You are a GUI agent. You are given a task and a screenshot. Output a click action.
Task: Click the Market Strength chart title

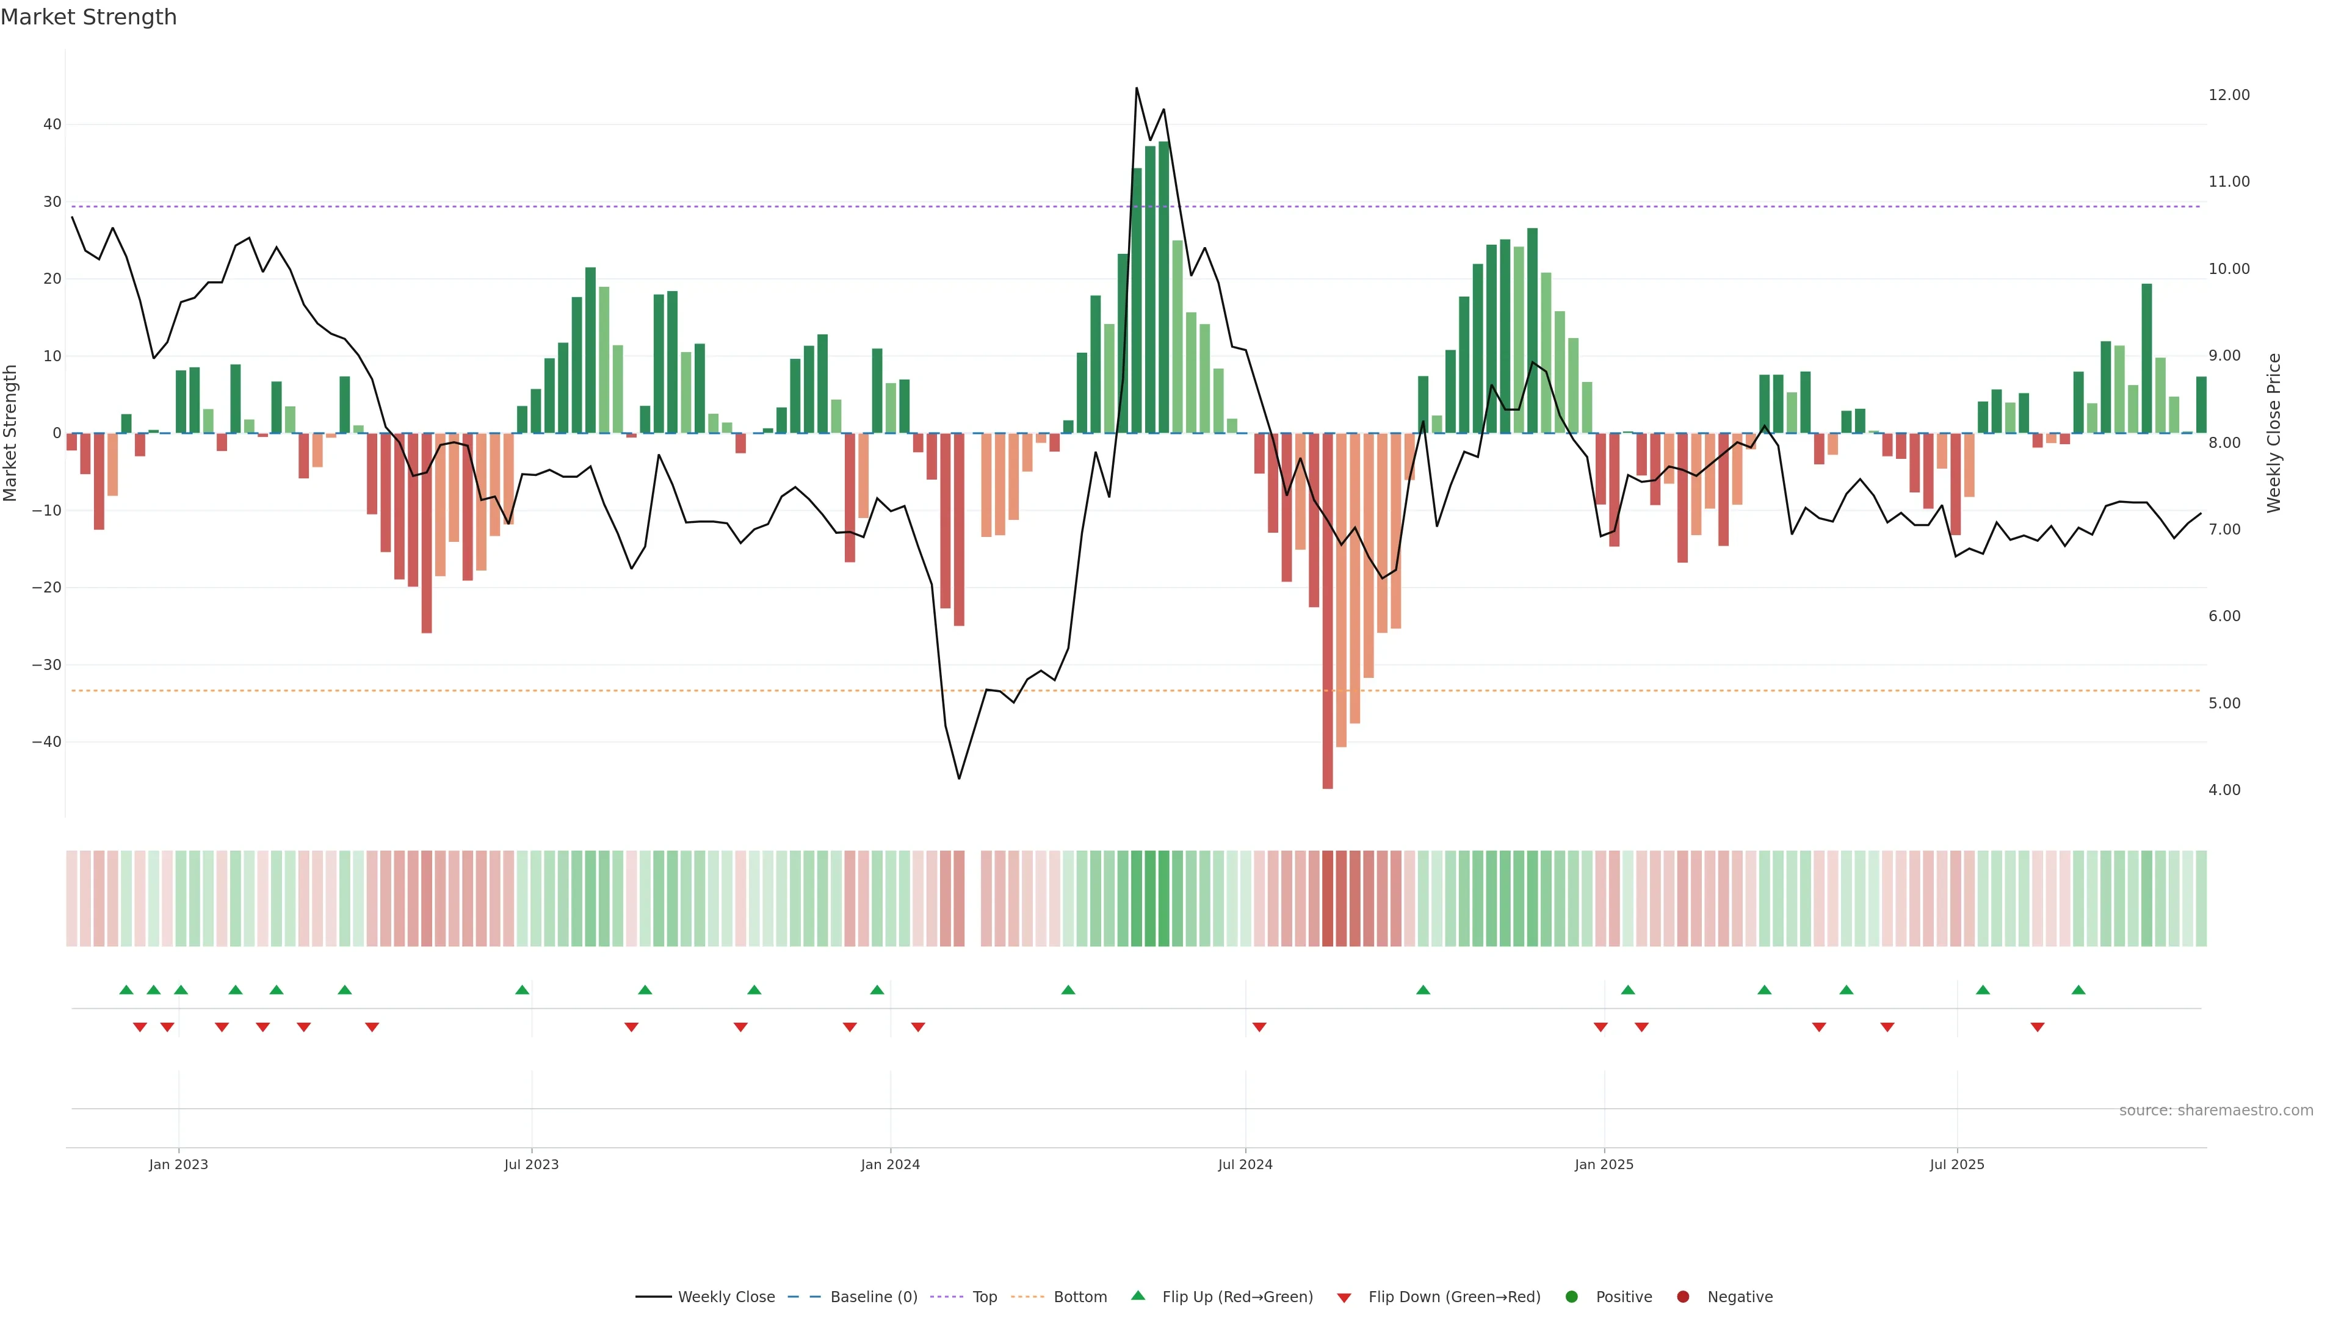(89, 17)
